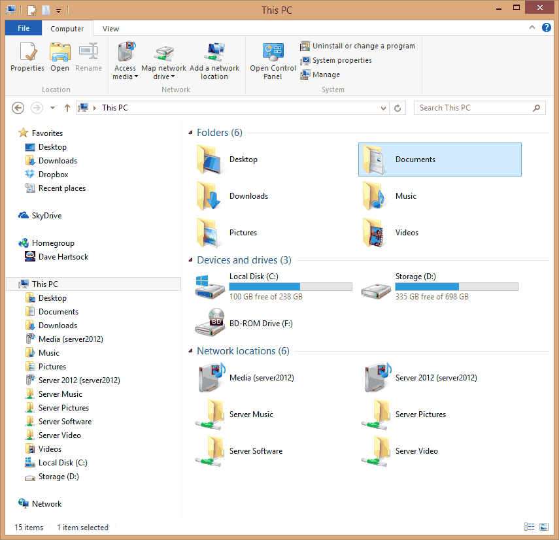Open Server Software in navigation tree
The width and height of the screenshot is (559, 540).
(65, 422)
